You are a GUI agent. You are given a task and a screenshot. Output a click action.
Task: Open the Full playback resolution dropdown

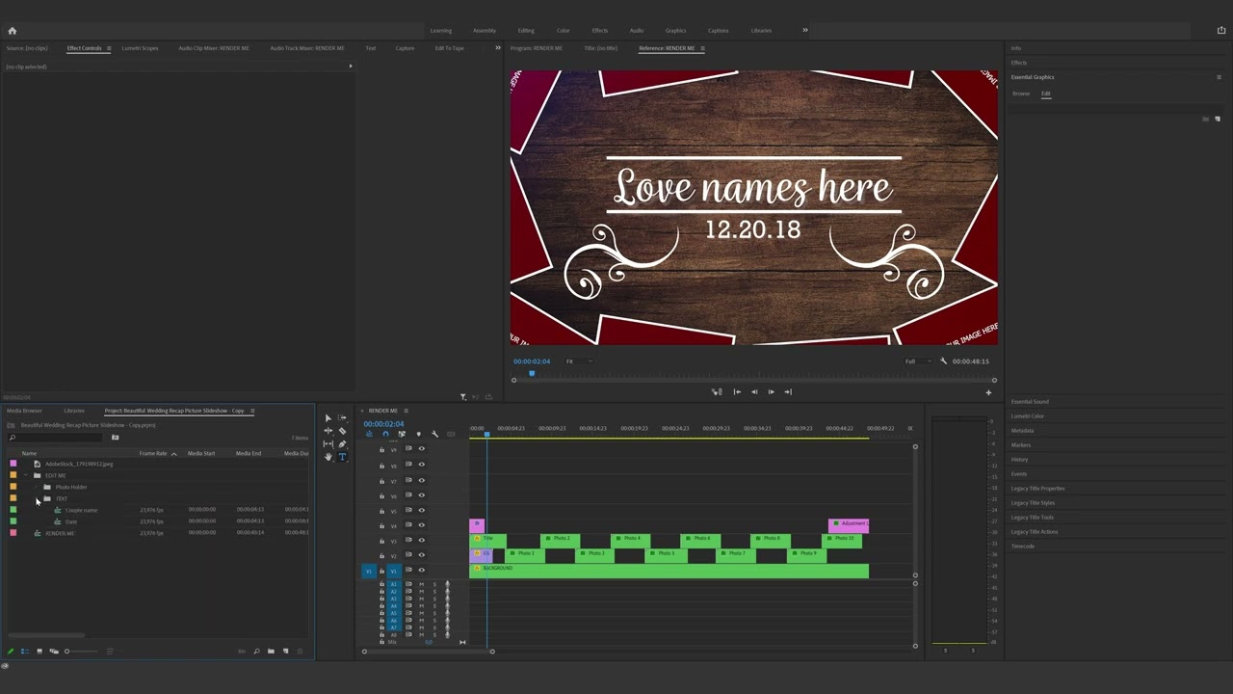[x=916, y=361]
